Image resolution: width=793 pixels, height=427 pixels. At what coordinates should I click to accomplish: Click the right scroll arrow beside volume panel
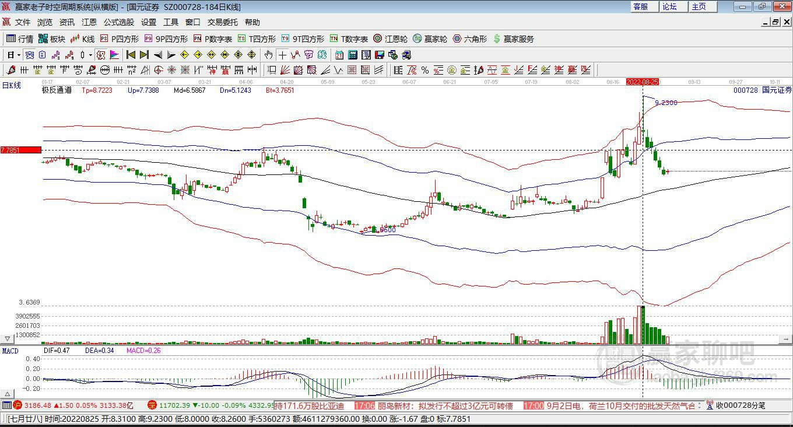point(786,338)
